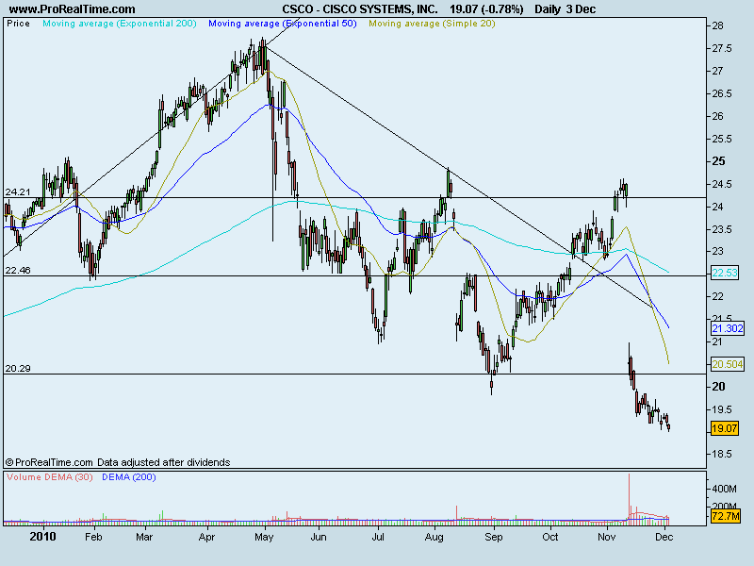Click the Aug label on time axis
754x566 pixels.
tap(434, 537)
